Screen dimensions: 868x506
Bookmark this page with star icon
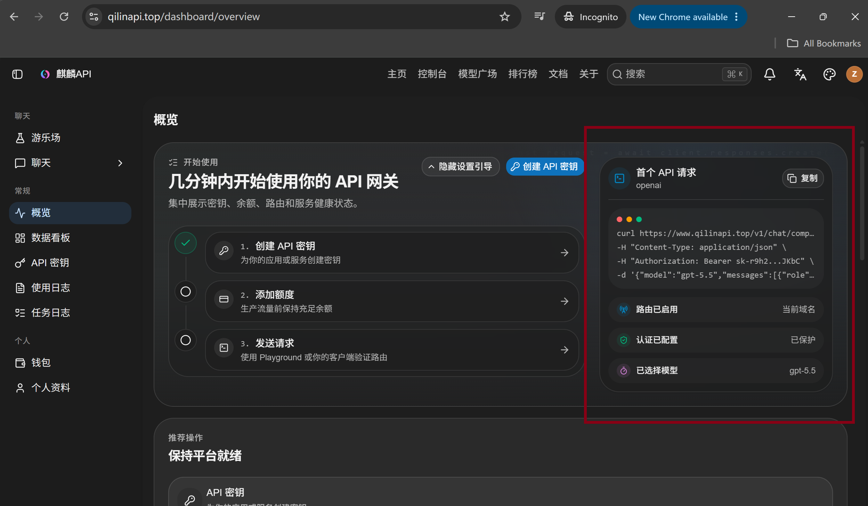tap(504, 17)
